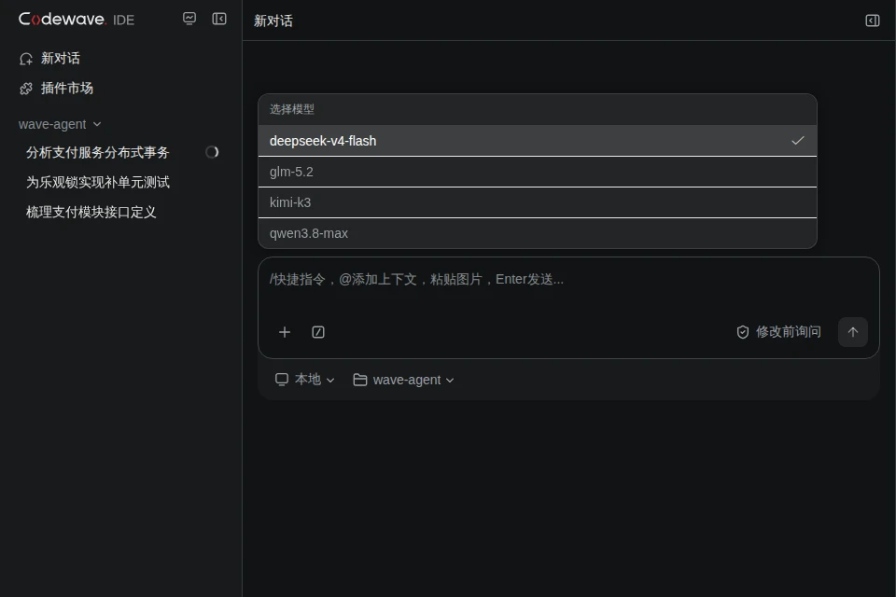The image size is (896, 597).
Task: Click the loading spinner on 分析支付服务分布式事务
Action: point(212,152)
